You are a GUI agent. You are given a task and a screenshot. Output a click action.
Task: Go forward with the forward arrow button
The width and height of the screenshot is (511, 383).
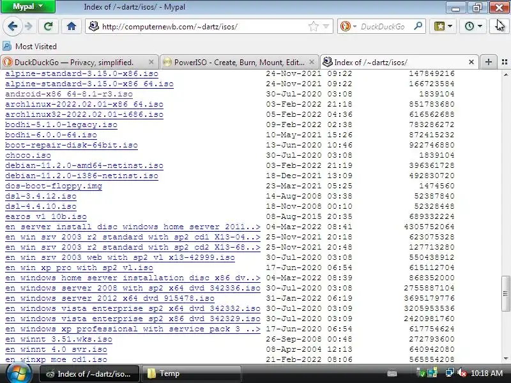click(29, 26)
